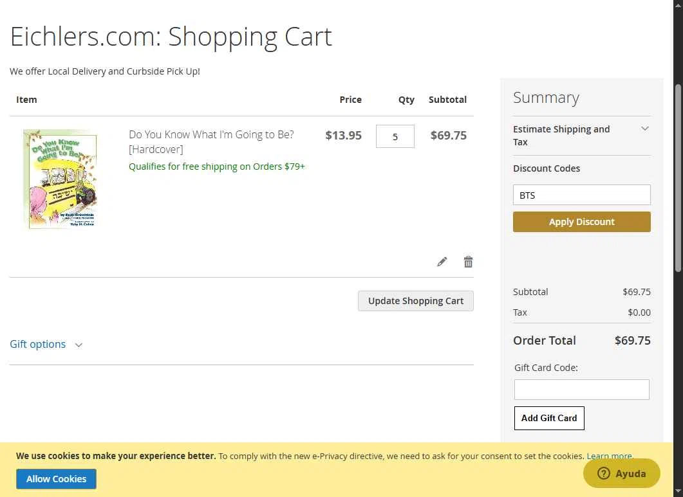
Task: Click the free shipping qualification note
Action: 217,167
